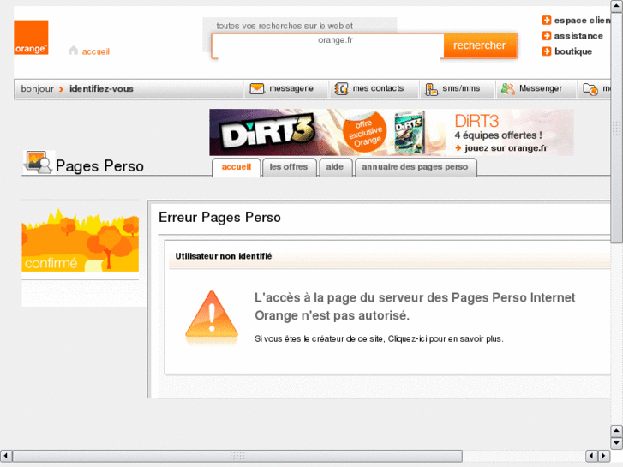Click the horizontal scrollbar thumb
This screenshot has height=467, width=623.
(237, 456)
